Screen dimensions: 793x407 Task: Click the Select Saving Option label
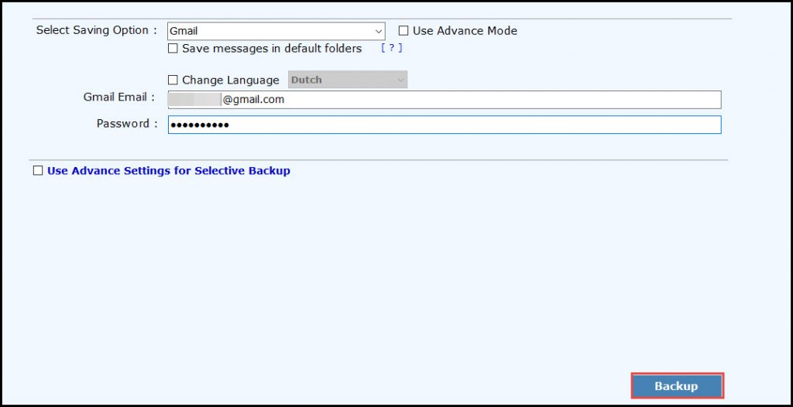click(x=96, y=30)
